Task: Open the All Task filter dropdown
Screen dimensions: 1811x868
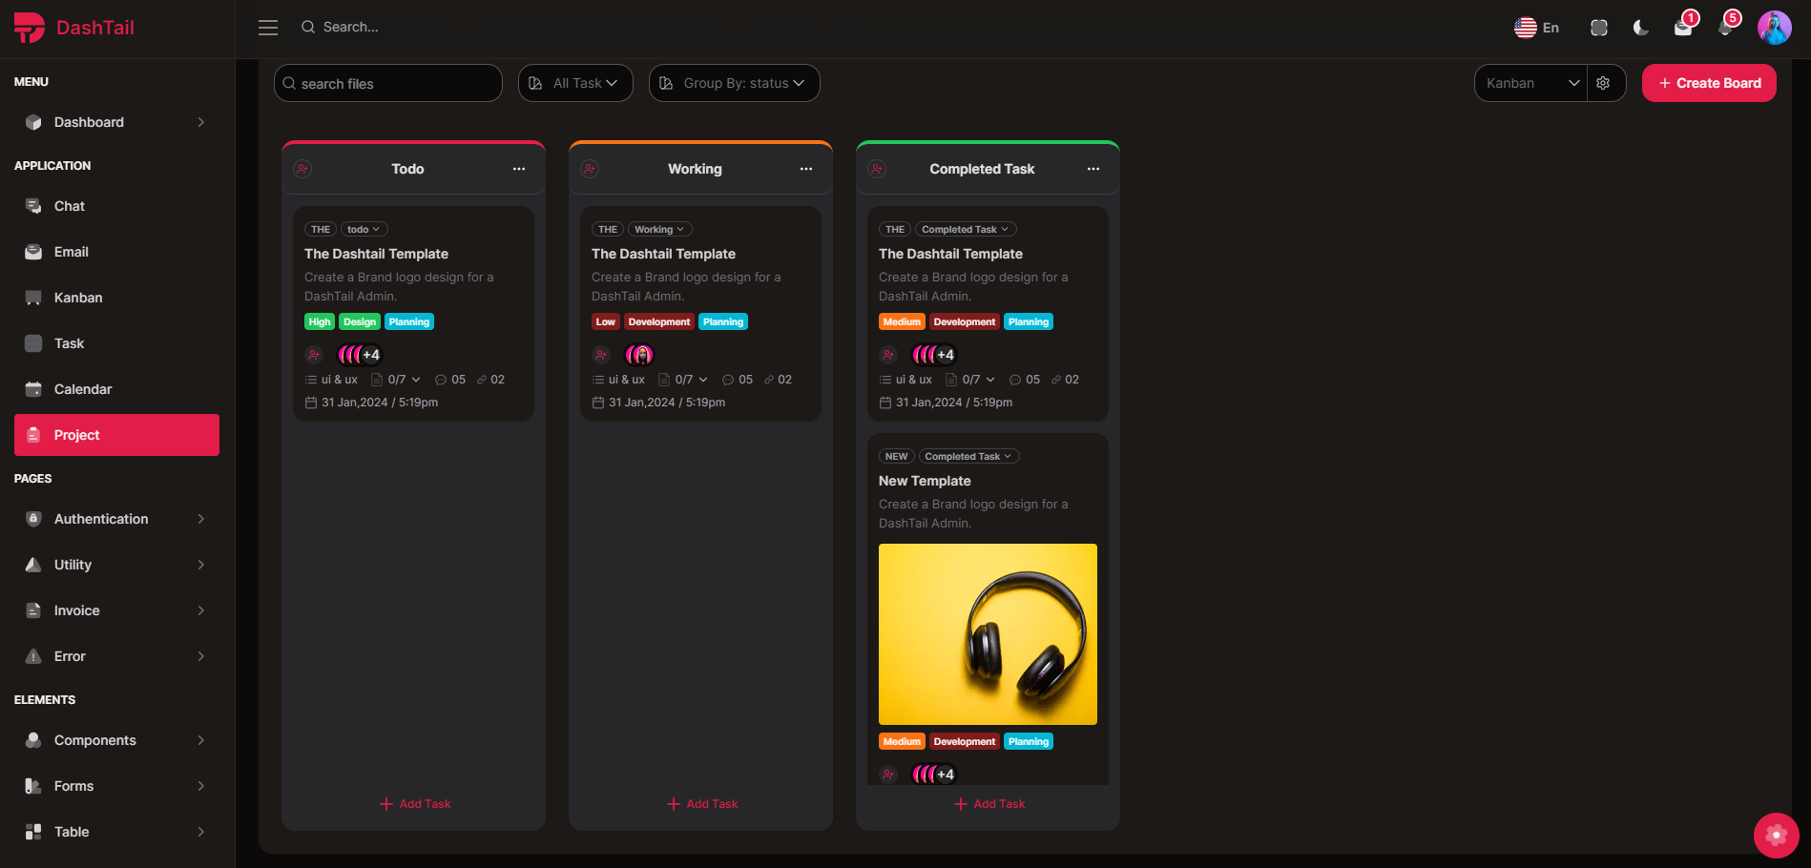Action: (x=574, y=83)
